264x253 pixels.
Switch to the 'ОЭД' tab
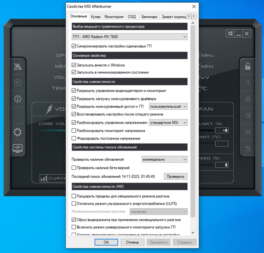pos(132,17)
